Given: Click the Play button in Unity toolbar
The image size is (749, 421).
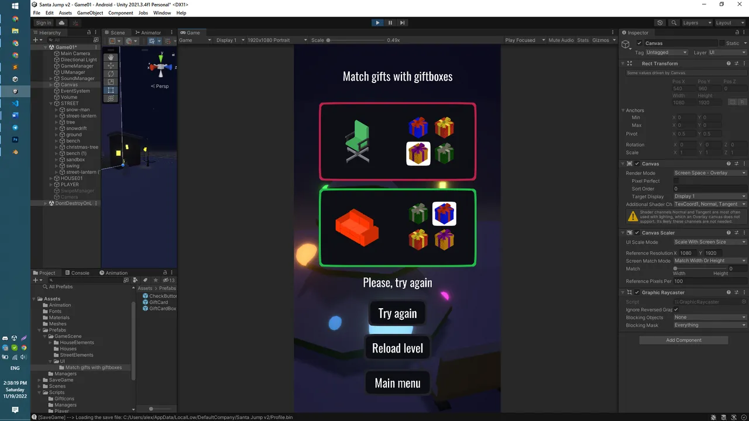Looking at the screenshot, I should tap(377, 23).
